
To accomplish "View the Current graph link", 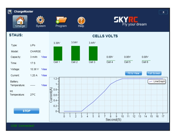I will tap(44, 75).
